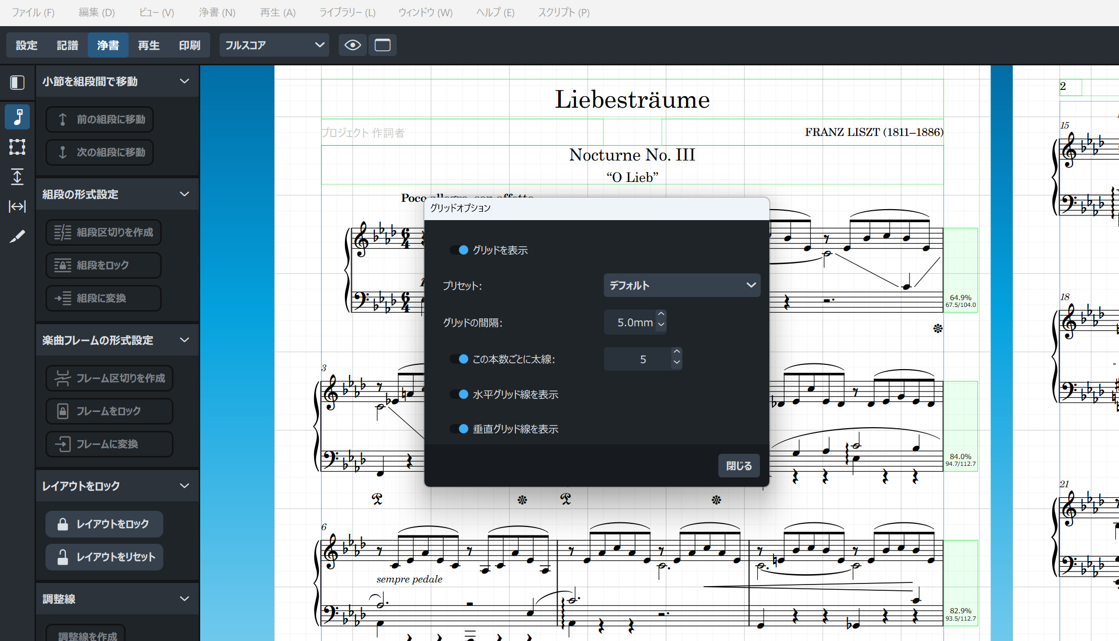Select the staff spacing tool

[17, 177]
